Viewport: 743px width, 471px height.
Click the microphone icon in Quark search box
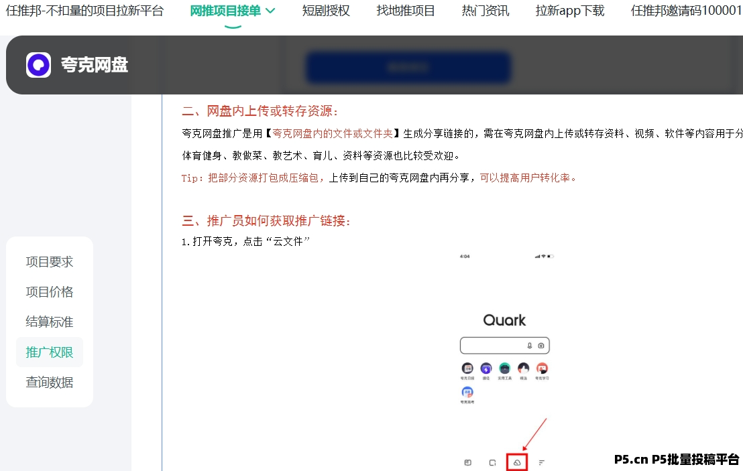point(530,346)
